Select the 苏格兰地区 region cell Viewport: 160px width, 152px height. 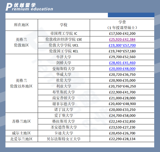(22, 121)
